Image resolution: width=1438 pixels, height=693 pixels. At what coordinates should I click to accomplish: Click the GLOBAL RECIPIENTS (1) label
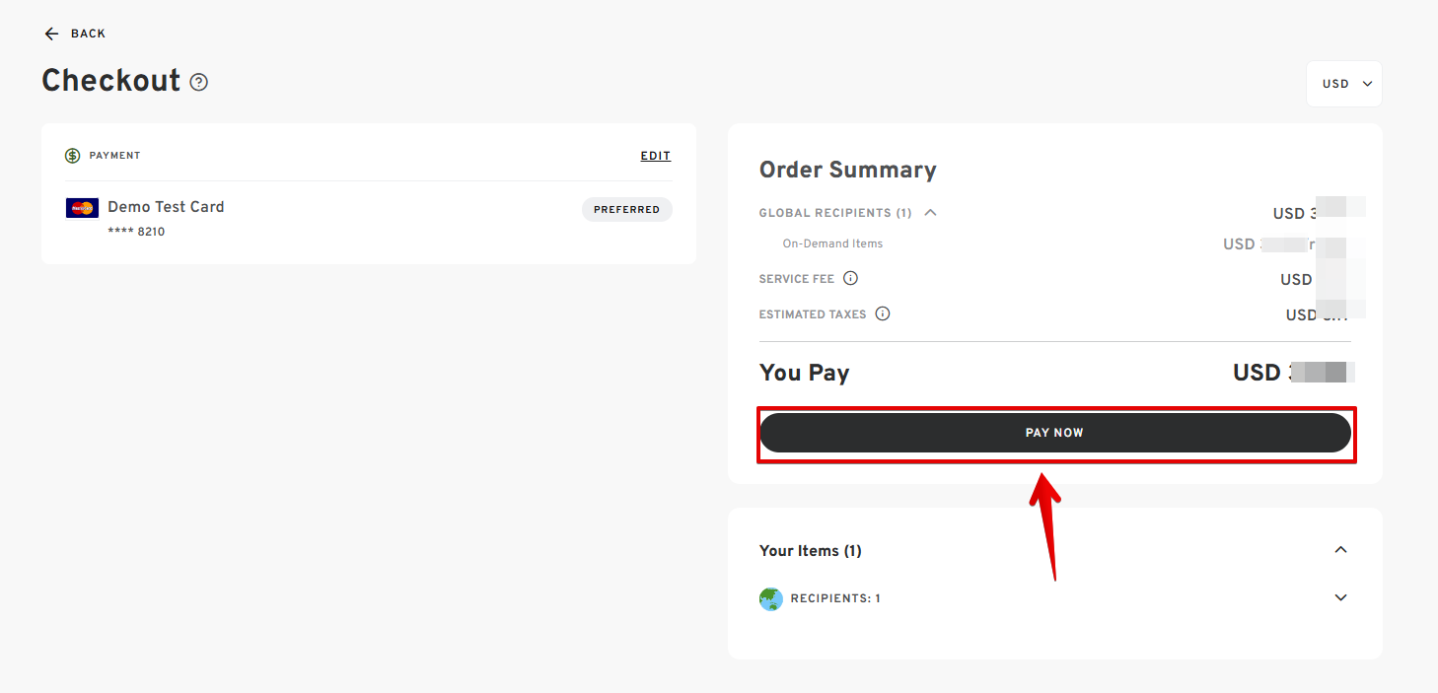click(x=834, y=213)
